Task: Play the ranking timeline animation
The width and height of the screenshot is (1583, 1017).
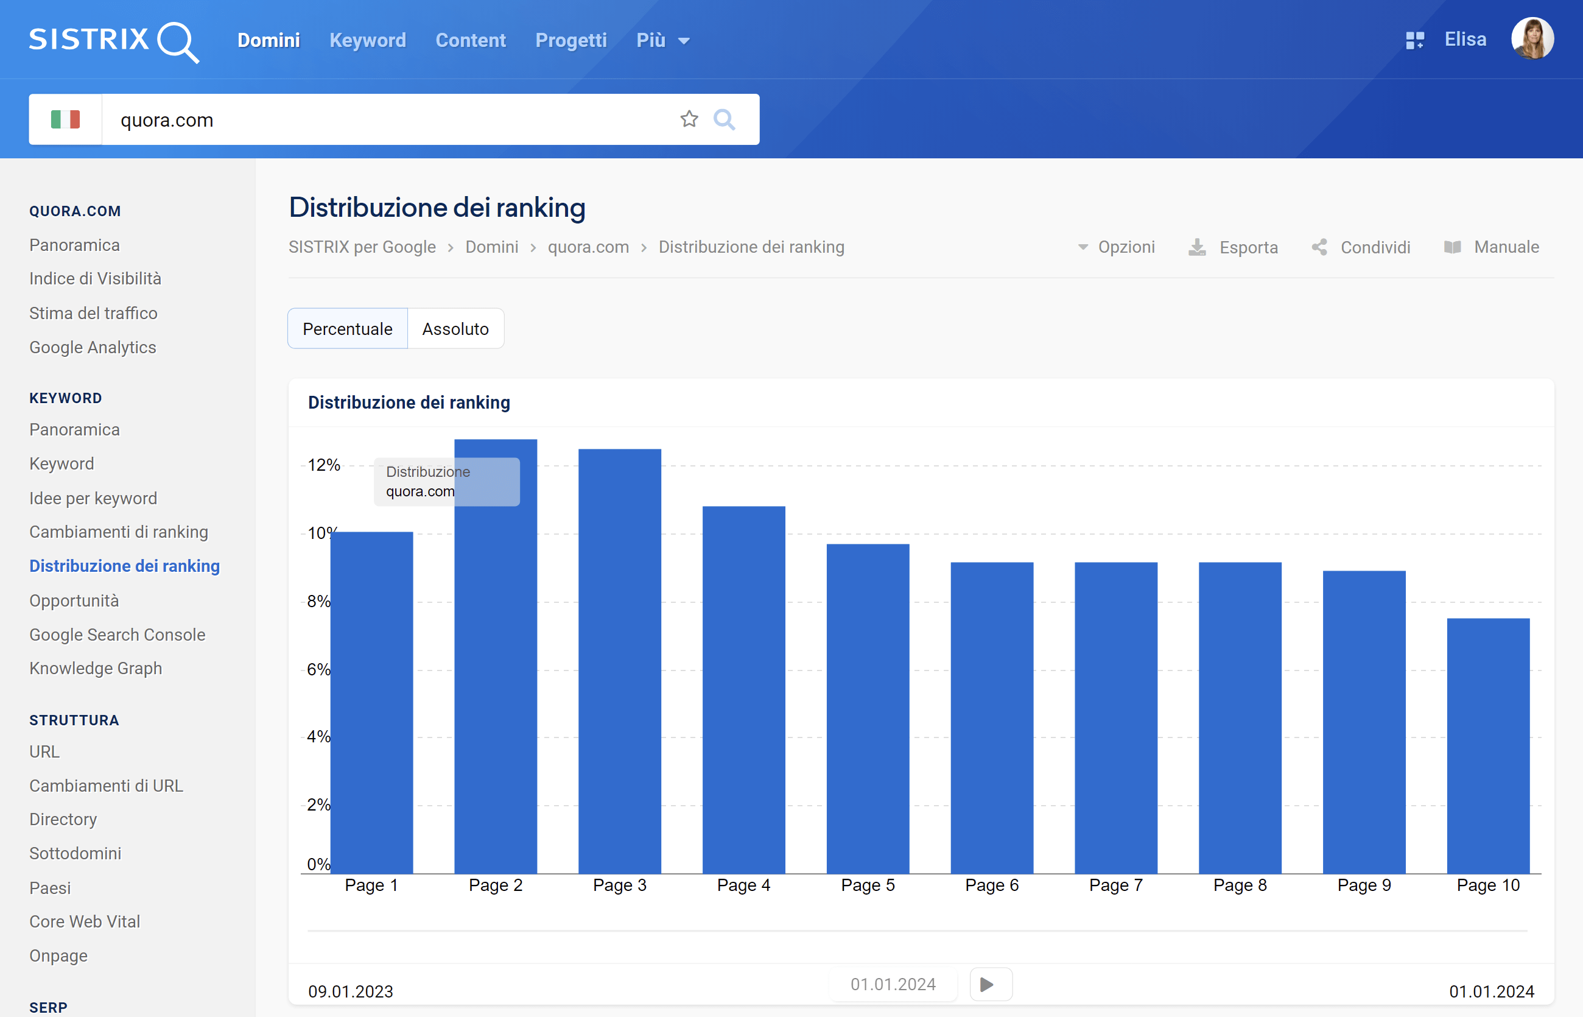Action: tap(991, 985)
